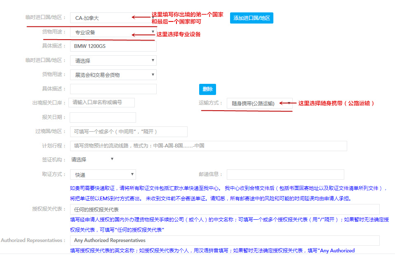Select the Any Authorized Representatives field
Viewport: 395px width, 261px height.
click(226, 240)
